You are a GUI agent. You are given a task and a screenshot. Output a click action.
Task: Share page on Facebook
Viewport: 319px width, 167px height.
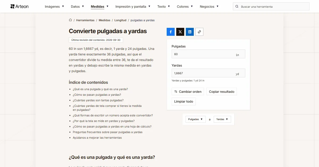point(171,32)
